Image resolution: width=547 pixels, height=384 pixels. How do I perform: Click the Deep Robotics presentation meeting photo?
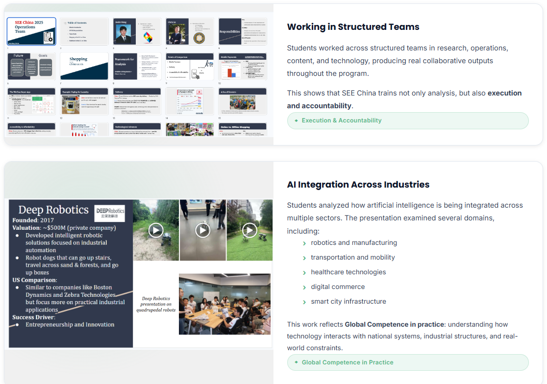224,304
